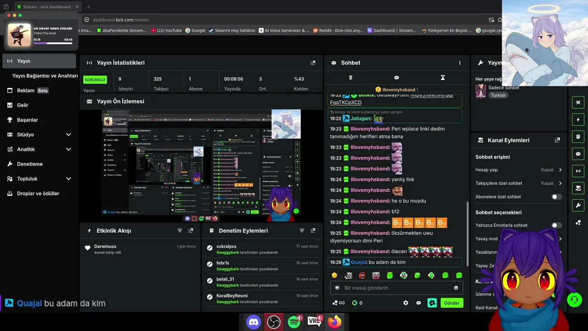
Task: Pop out the Denetim Eylemleri panel
Action: coord(313,231)
